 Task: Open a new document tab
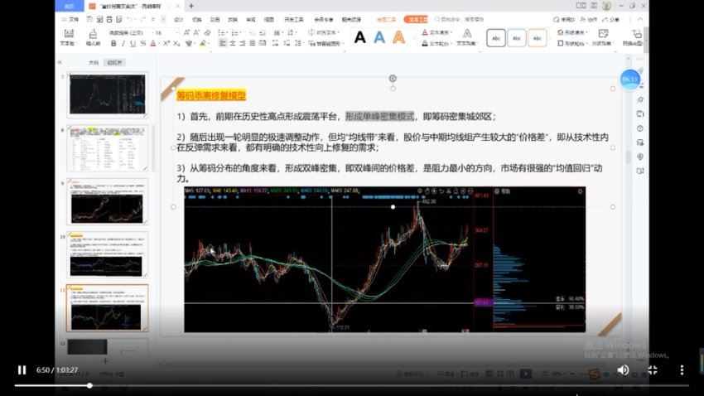coord(191,6)
